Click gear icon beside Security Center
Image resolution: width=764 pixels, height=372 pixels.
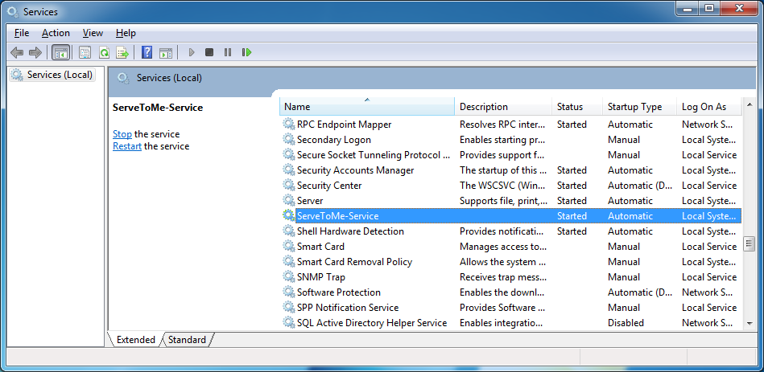click(289, 186)
